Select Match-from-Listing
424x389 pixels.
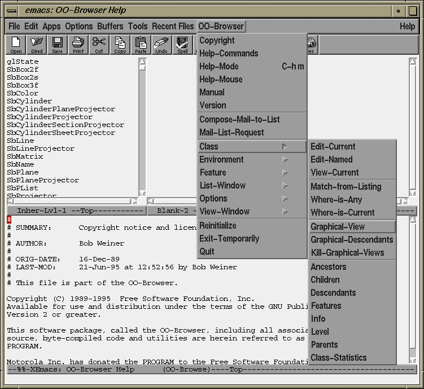[x=352, y=186]
